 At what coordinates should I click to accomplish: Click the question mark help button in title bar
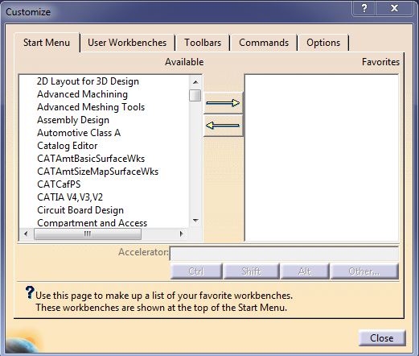click(364, 8)
